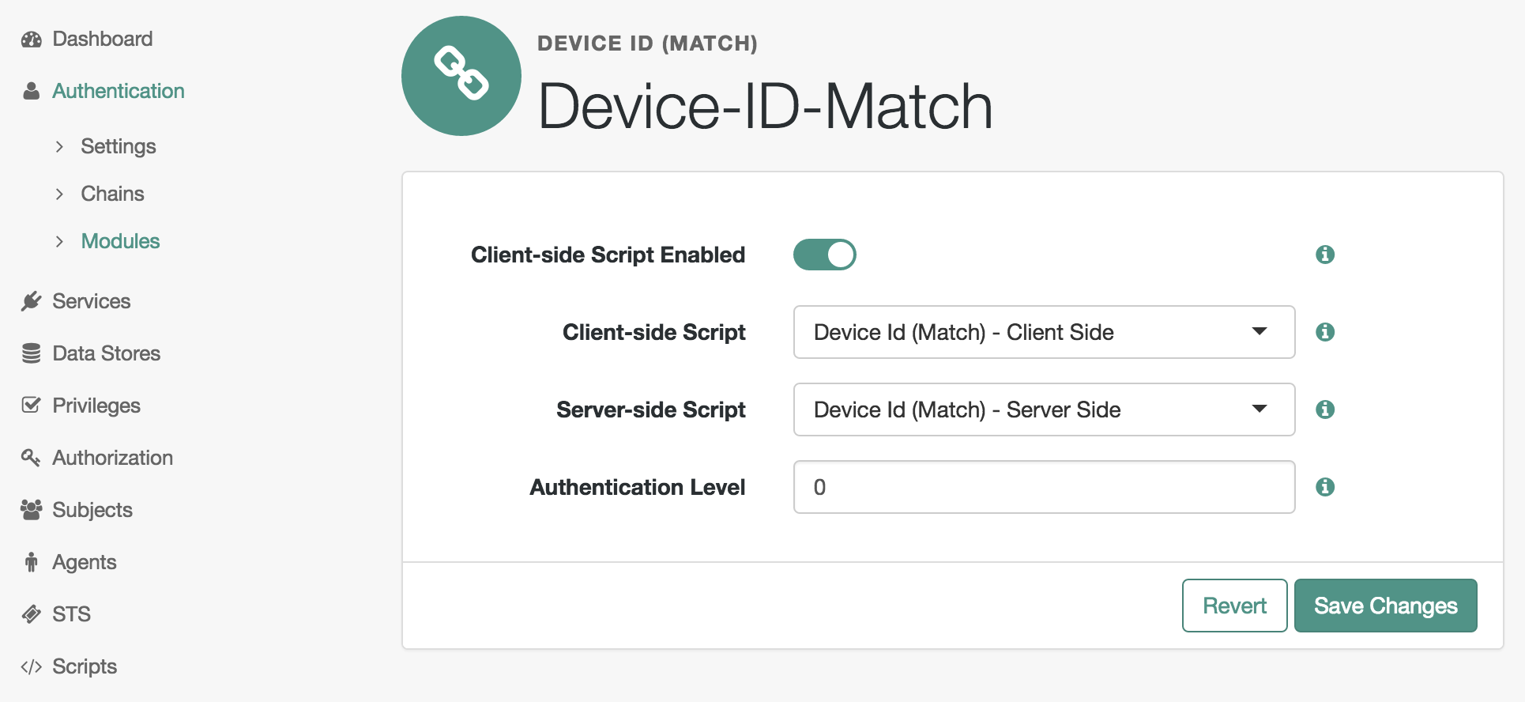Go to Services in sidebar

tap(92, 301)
